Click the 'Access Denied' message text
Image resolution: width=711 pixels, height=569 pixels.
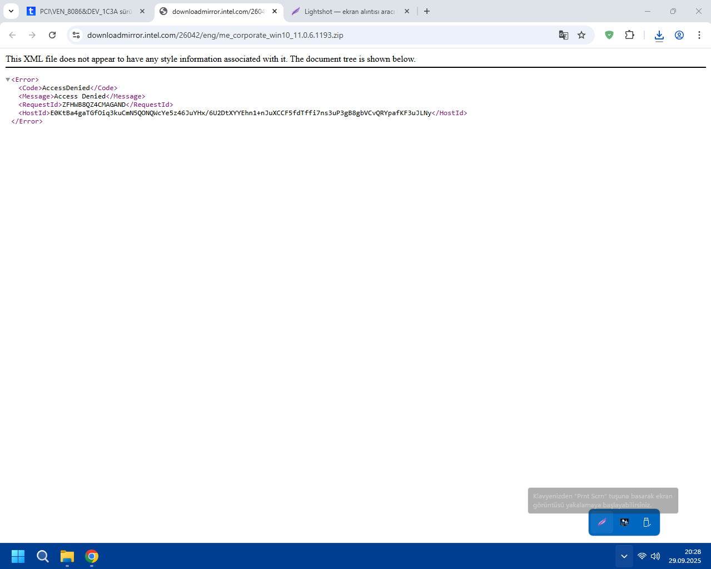pos(80,96)
